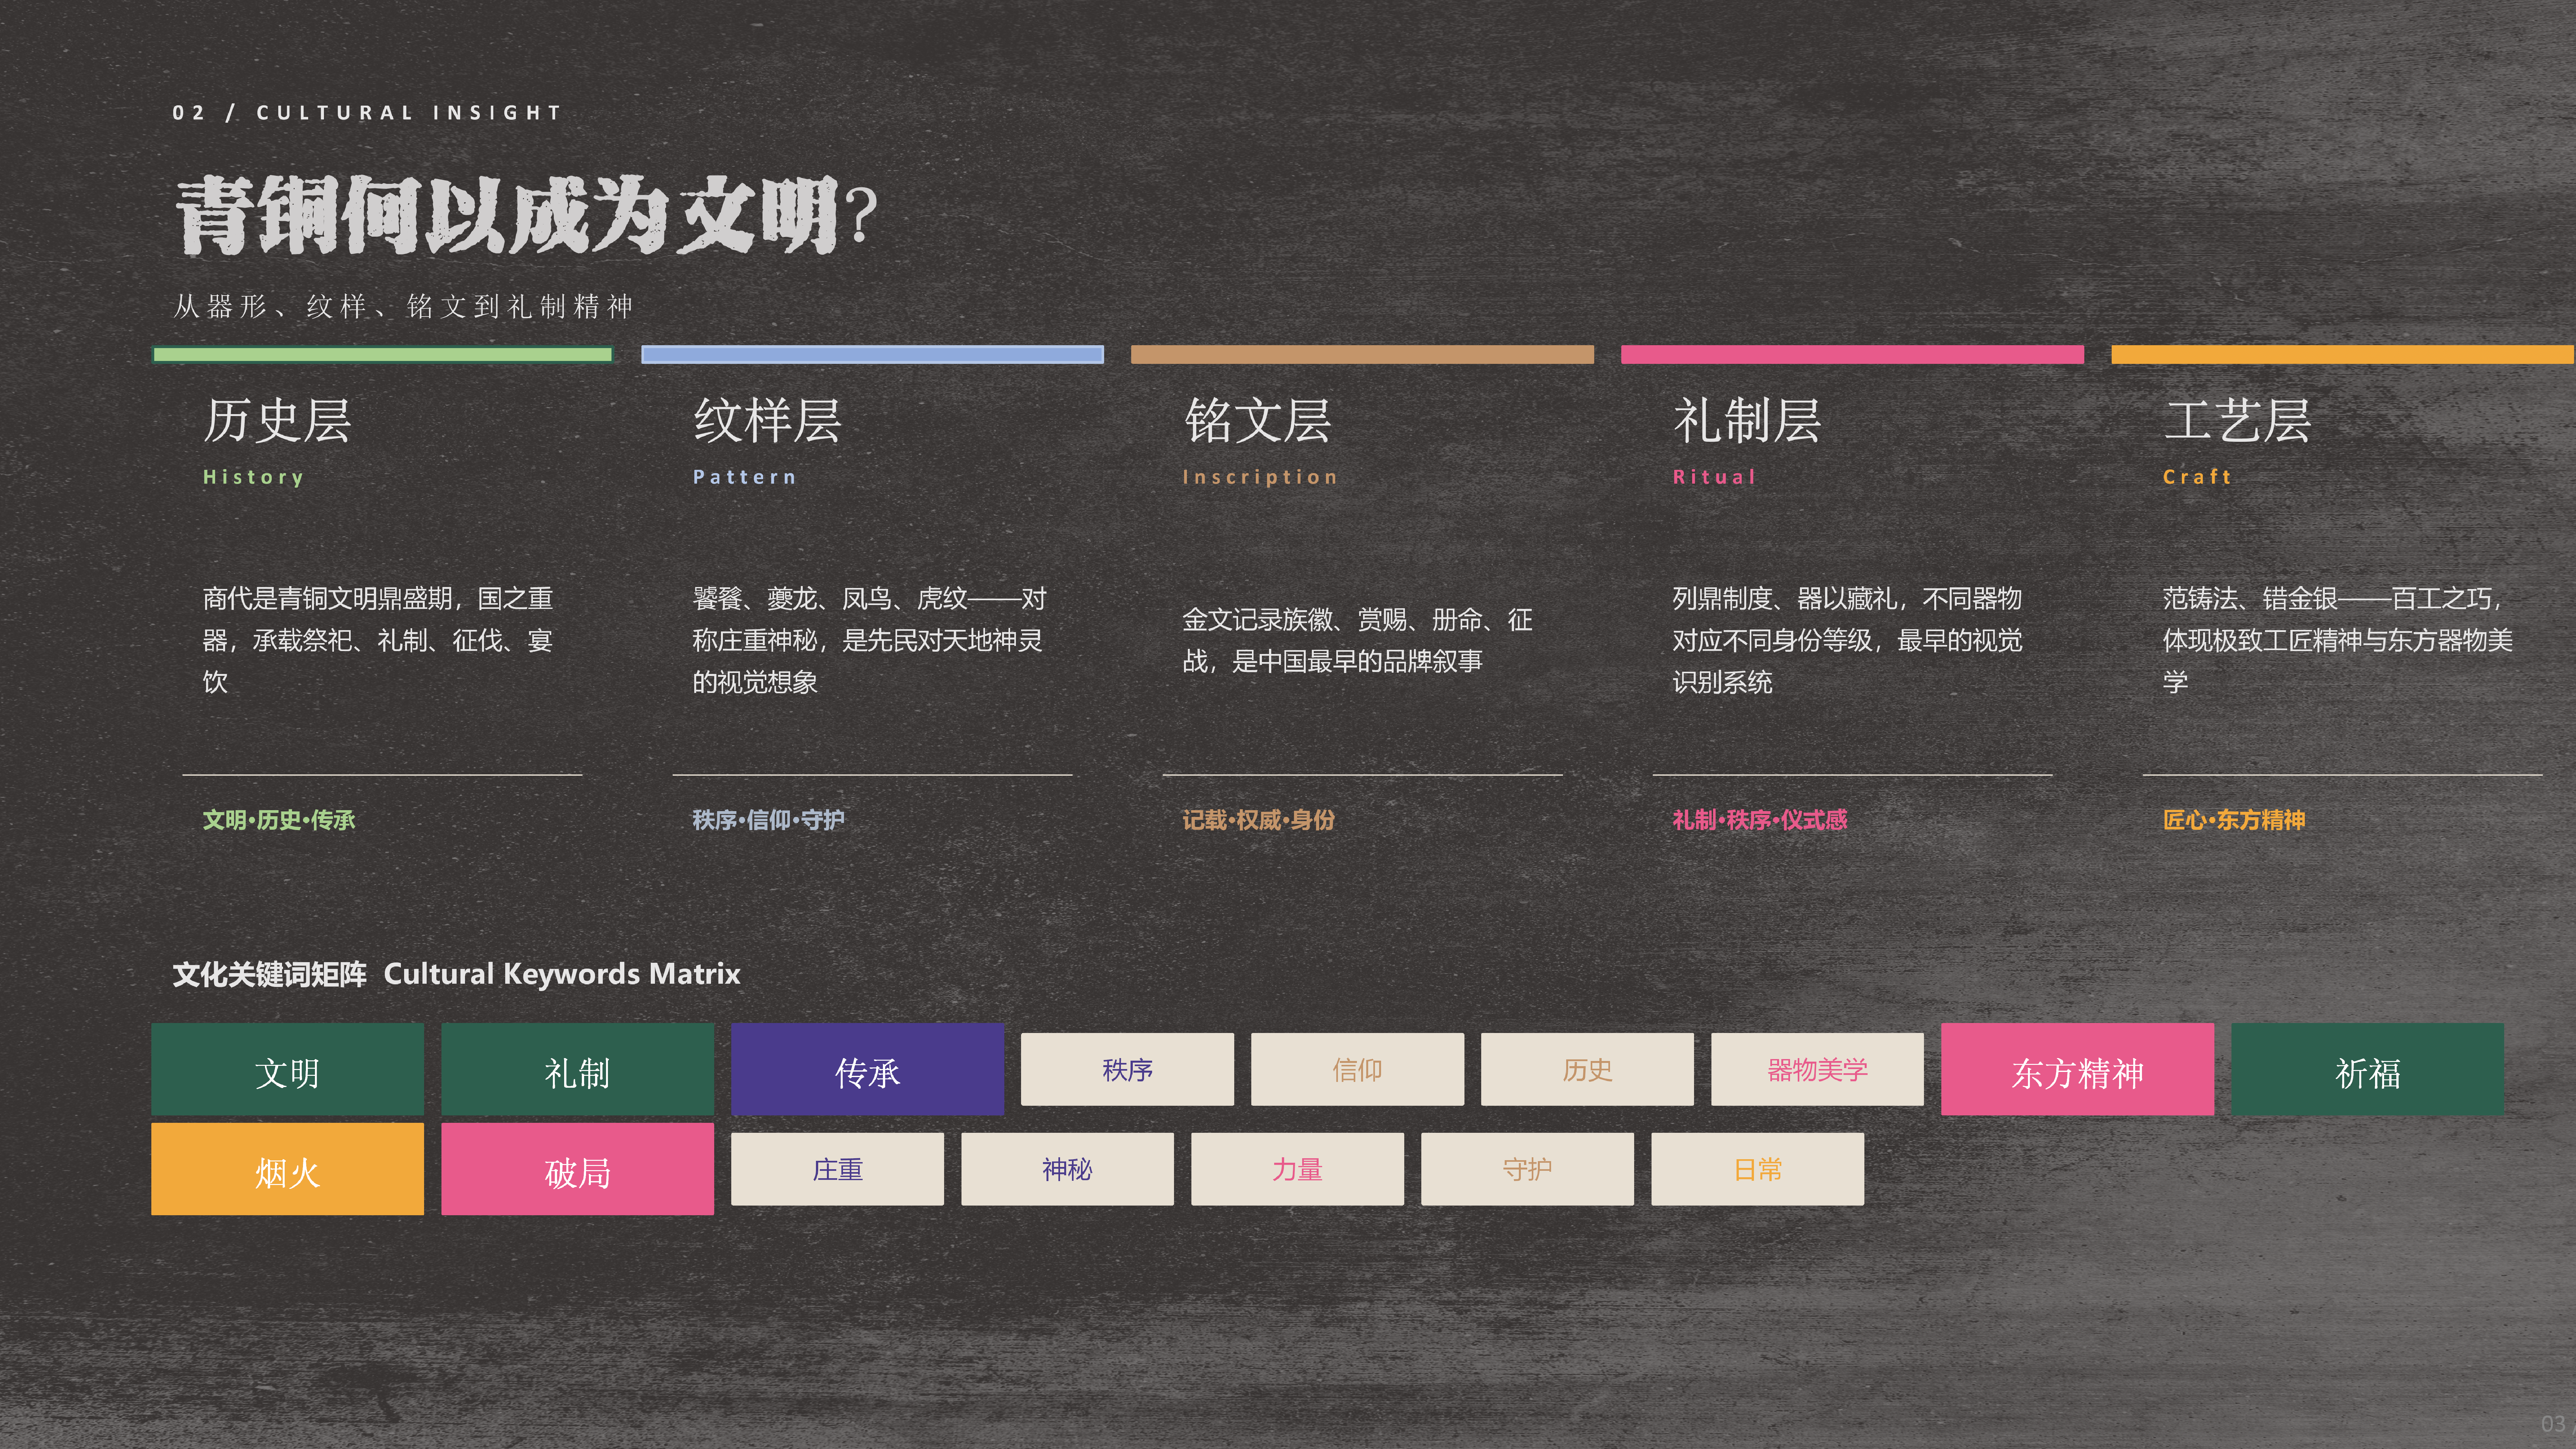
Task: Click the paragraph starting 金文记录族徽
Action: pos(1358,640)
